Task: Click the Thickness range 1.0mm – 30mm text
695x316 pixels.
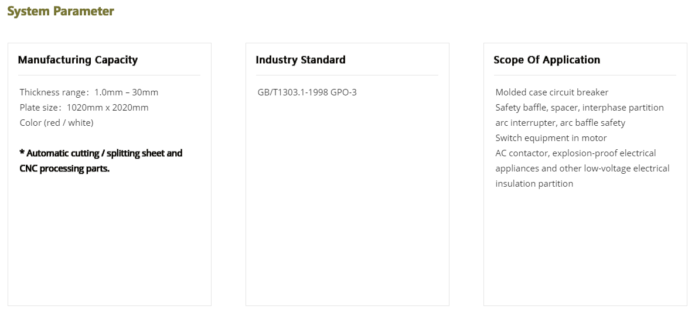Action: pos(89,92)
